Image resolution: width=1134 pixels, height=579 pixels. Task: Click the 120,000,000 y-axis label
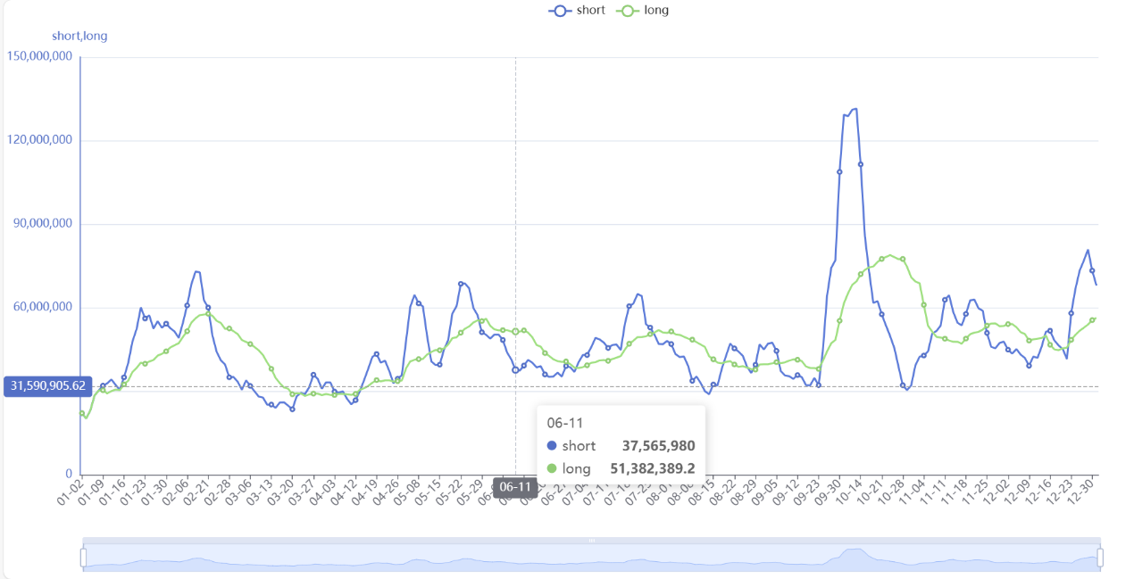pyautogui.click(x=39, y=140)
